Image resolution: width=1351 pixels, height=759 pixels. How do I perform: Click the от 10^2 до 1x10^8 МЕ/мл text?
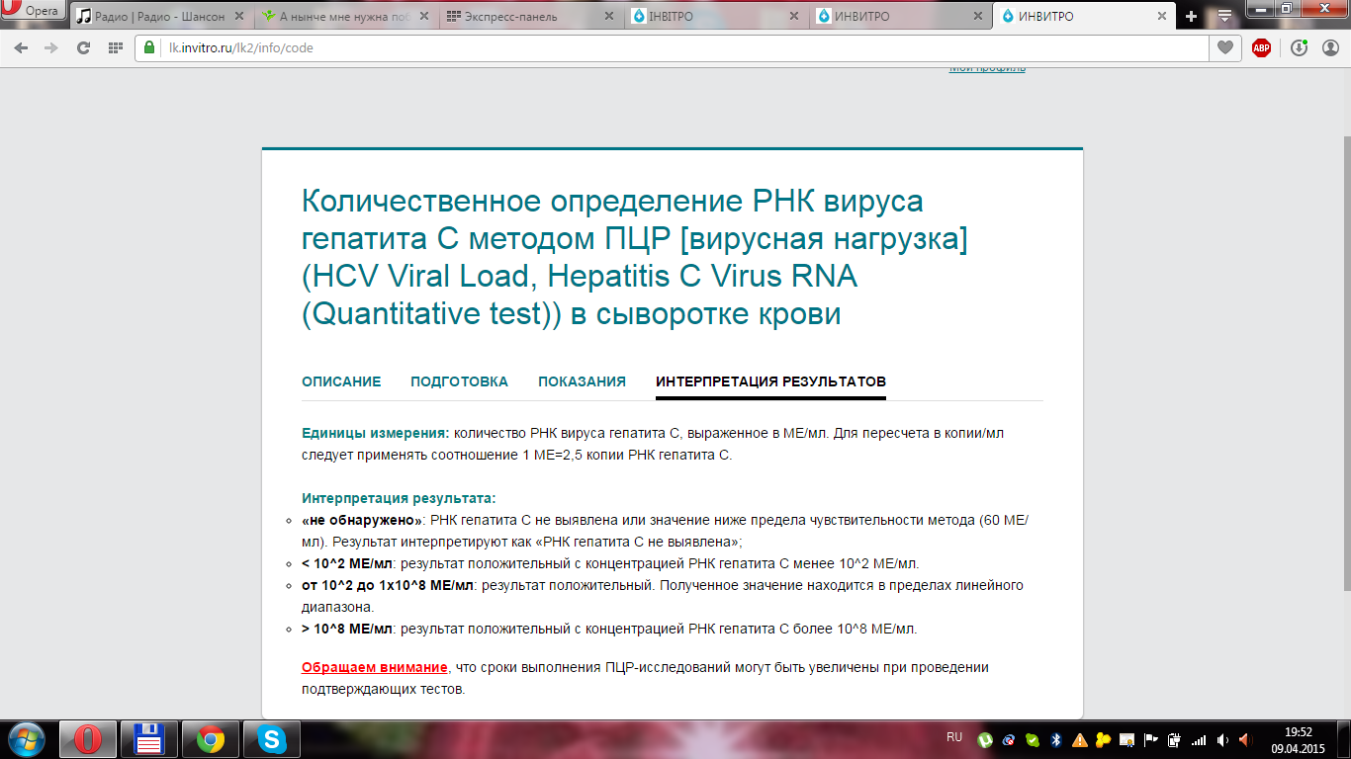pyautogui.click(x=389, y=585)
